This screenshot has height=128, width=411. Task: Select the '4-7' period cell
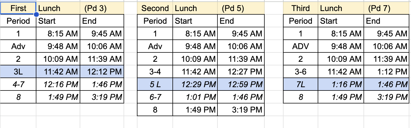(18, 84)
